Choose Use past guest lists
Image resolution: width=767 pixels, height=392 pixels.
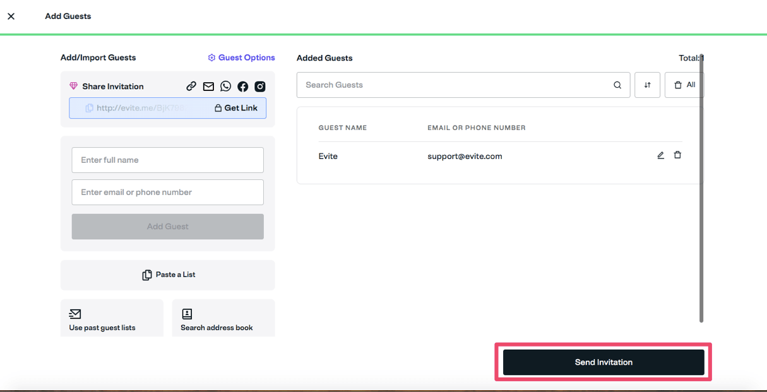(x=112, y=318)
